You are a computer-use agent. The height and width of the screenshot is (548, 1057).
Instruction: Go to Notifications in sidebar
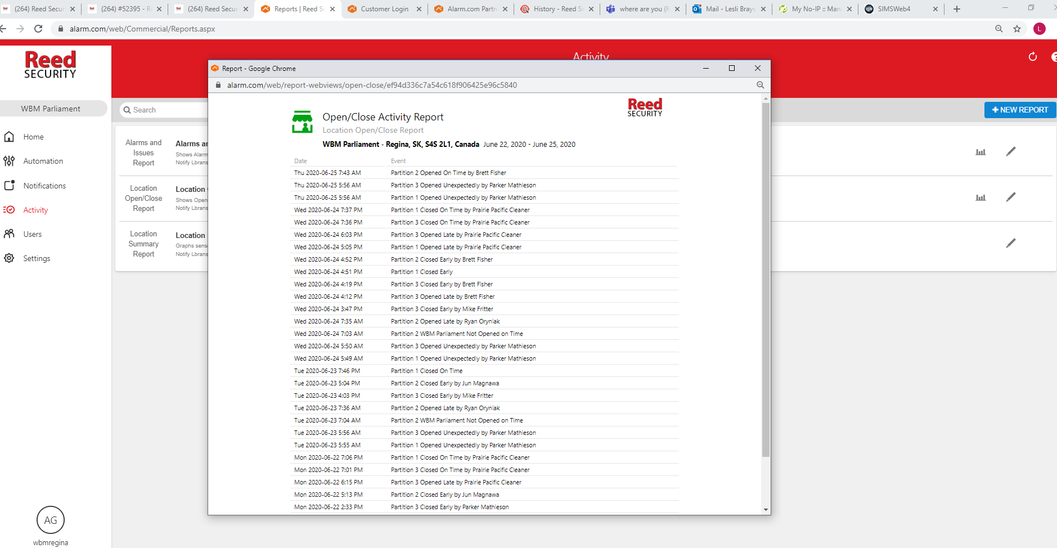click(44, 186)
